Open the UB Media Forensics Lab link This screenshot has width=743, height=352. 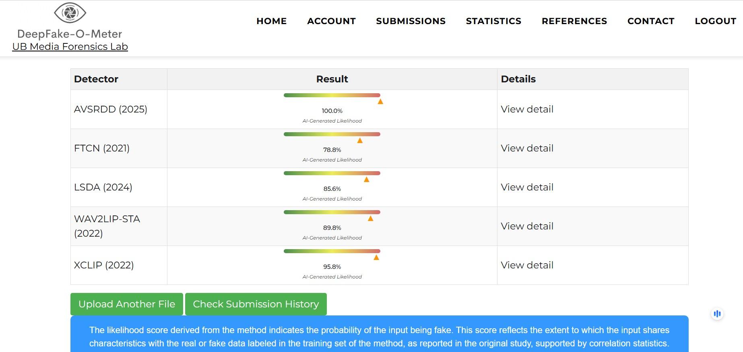(x=70, y=47)
